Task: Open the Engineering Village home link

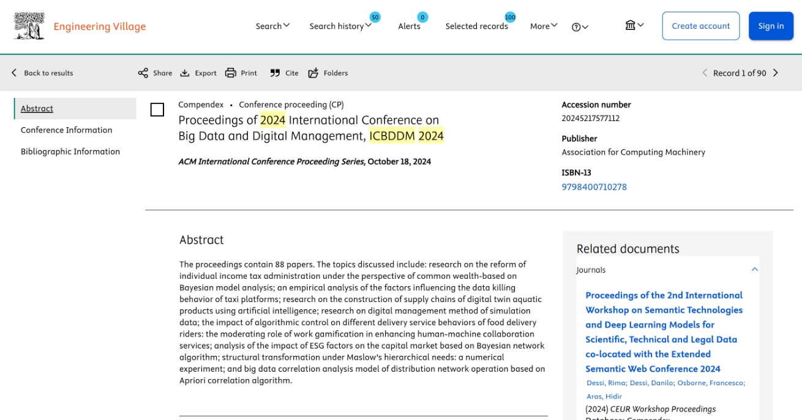Action: 100,26
